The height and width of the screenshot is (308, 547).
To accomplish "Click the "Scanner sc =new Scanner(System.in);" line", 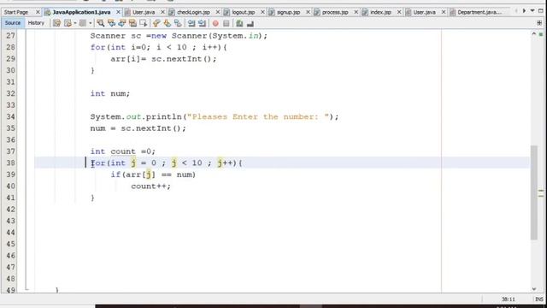I will [x=179, y=36].
